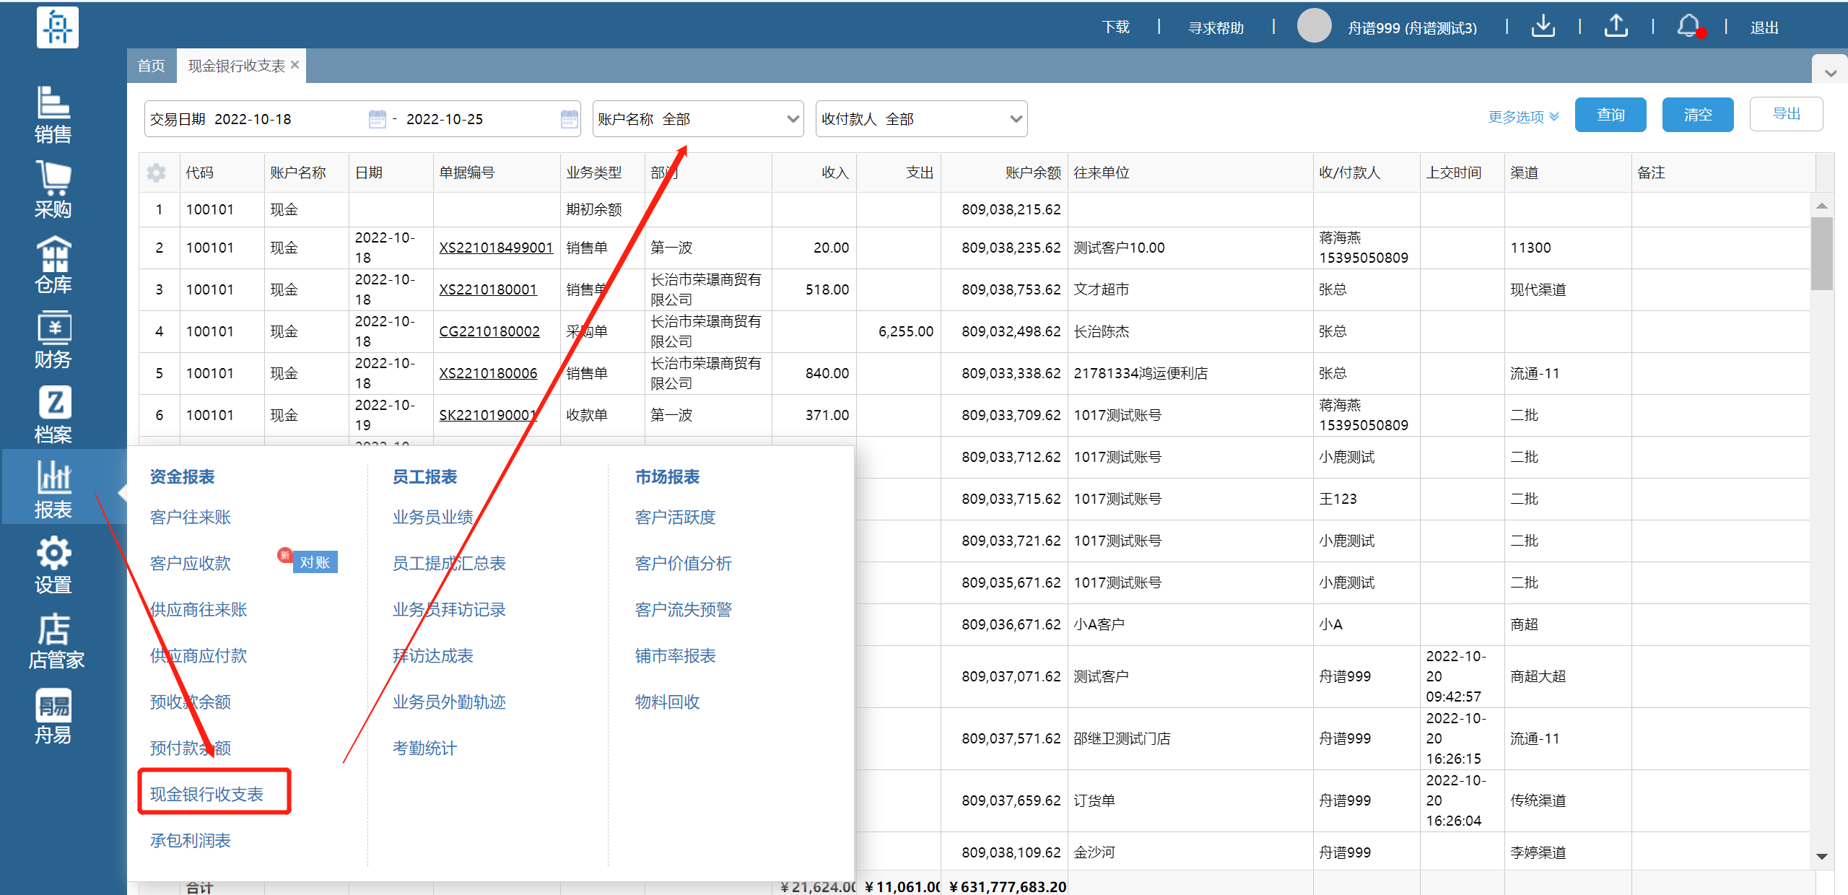1848x895 pixels.
Task: Open document link SK2210190001
Action: click(488, 415)
